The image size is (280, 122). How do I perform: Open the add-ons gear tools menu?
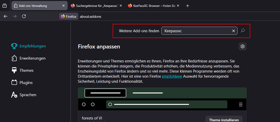tap(243, 46)
